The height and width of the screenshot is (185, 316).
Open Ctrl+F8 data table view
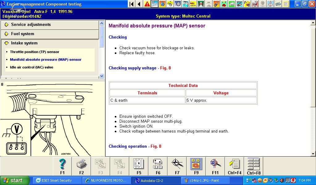pyautogui.click(x=254, y=166)
